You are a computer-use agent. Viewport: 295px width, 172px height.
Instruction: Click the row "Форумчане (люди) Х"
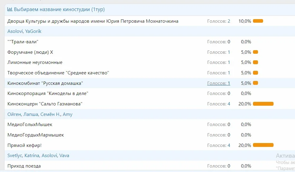click(29, 52)
